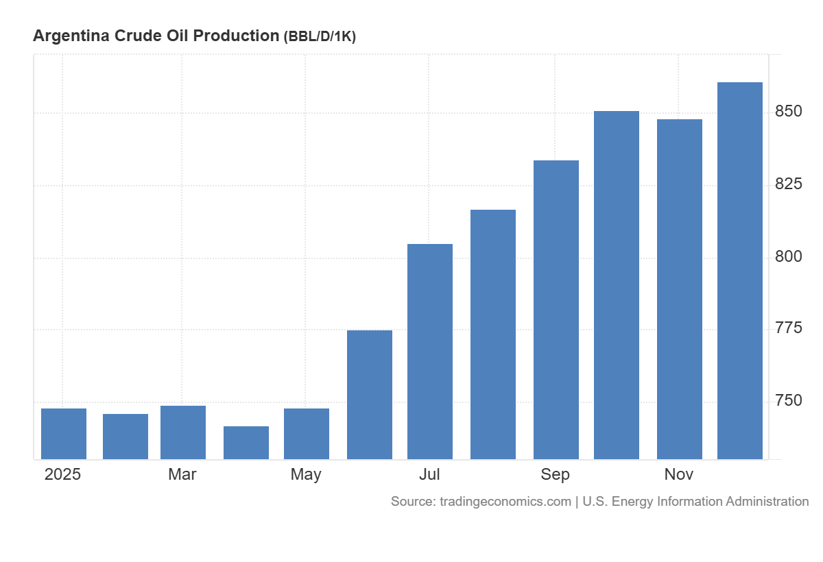Click the bar above the Nov label
The width and height of the screenshot is (823, 562).
coord(680,289)
